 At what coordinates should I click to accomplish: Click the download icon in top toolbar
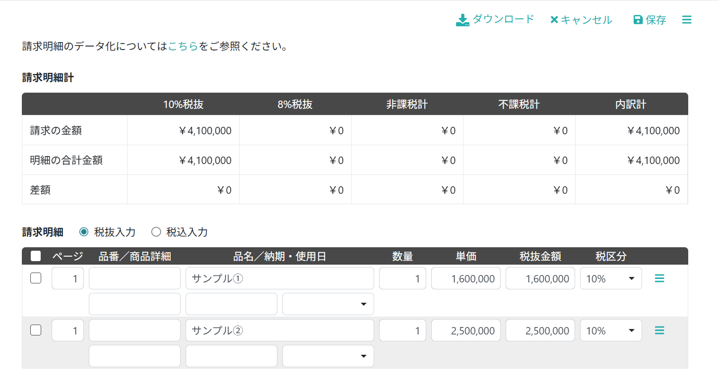click(x=462, y=20)
